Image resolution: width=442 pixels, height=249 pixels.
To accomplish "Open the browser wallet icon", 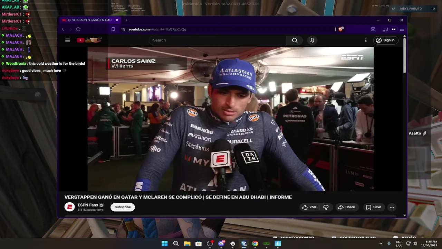I will coord(373,29).
